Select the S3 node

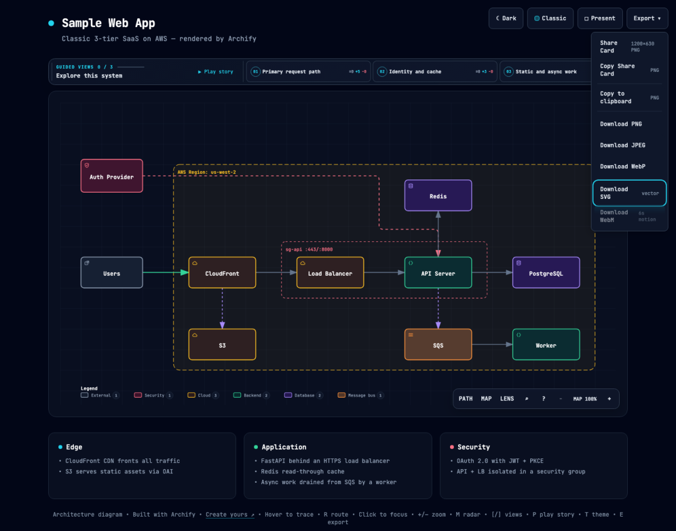point(222,345)
